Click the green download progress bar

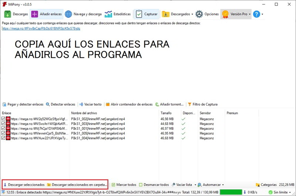231,192
